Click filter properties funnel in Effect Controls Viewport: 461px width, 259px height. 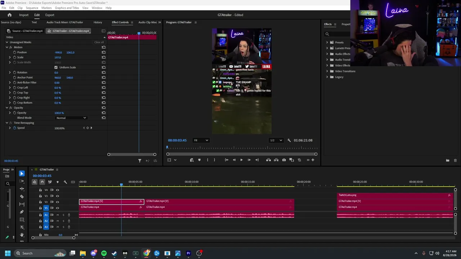(140, 161)
